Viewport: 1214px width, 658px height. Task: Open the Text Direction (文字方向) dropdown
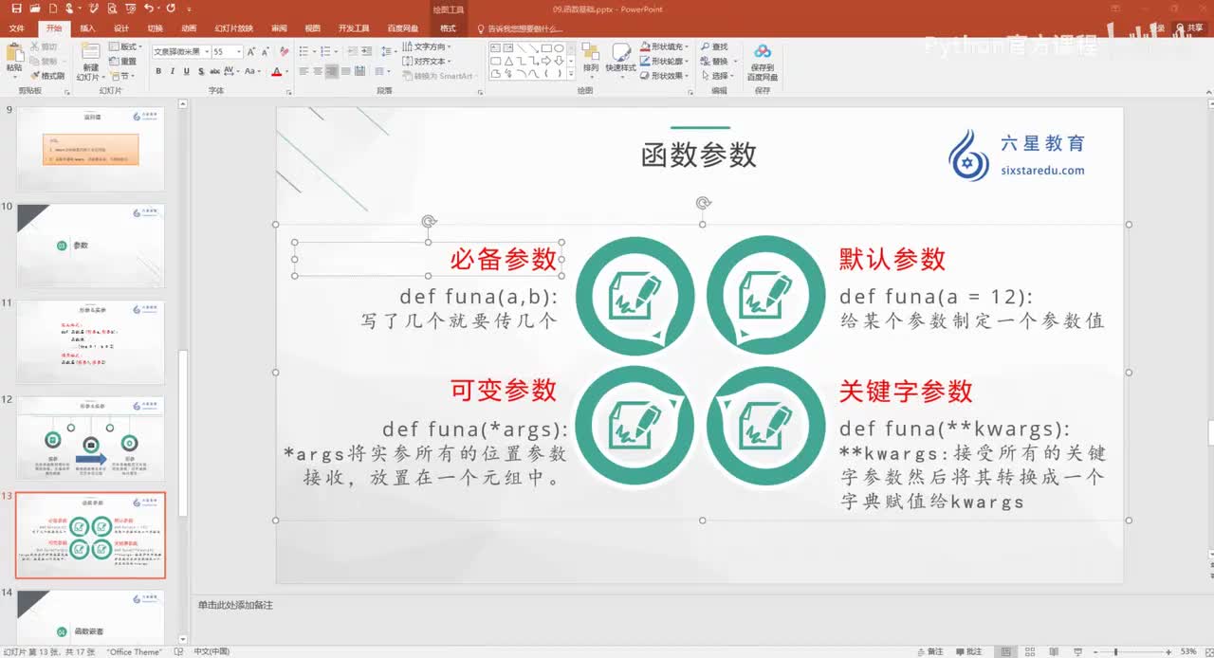pyautogui.click(x=427, y=46)
